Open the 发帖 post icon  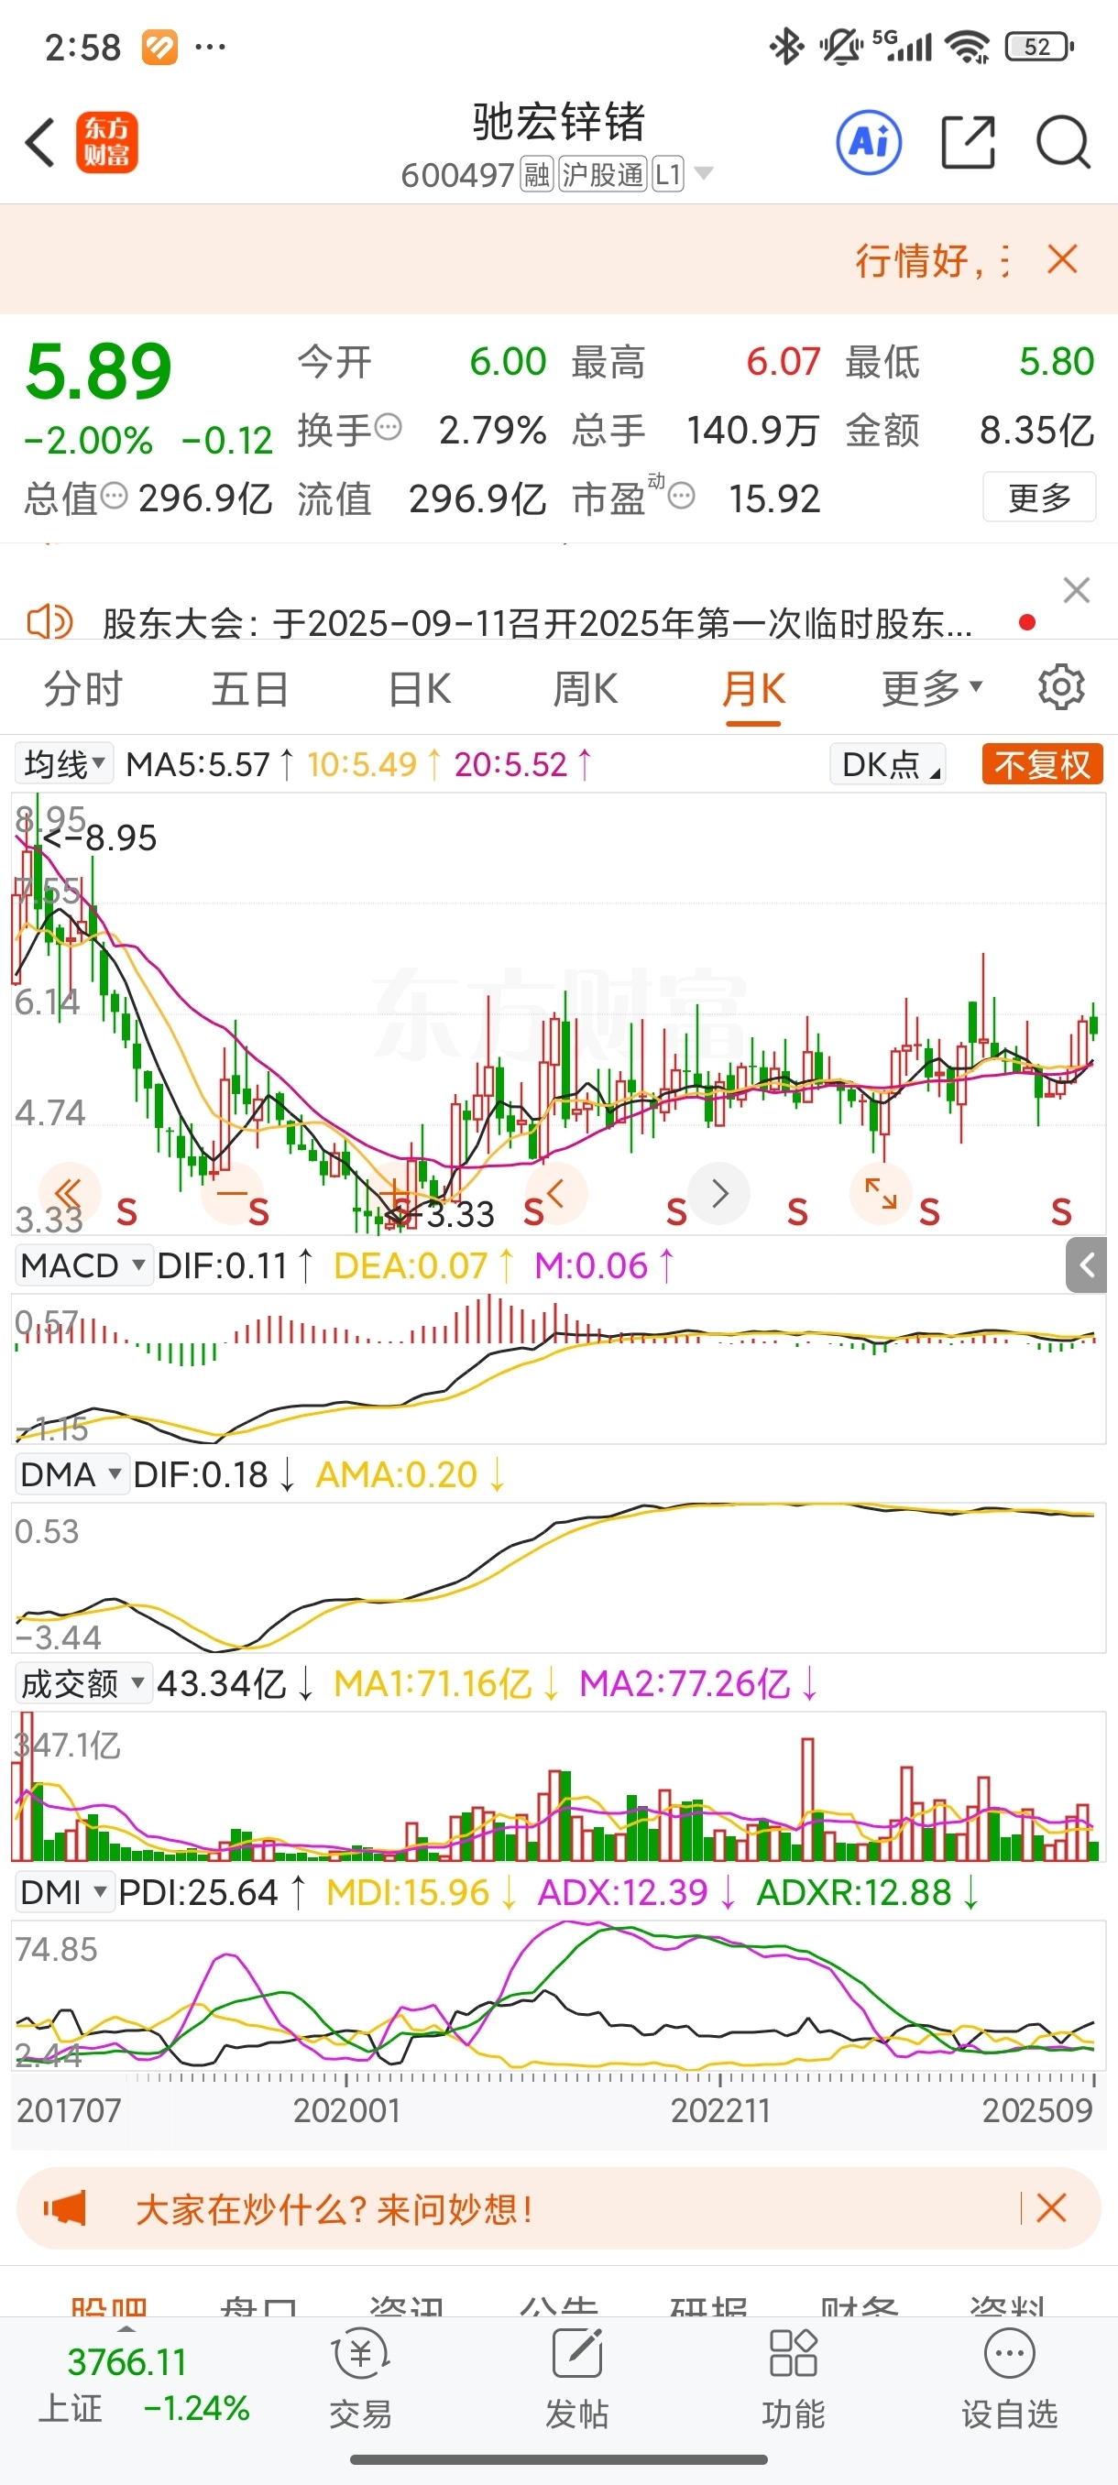(576, 2378)
